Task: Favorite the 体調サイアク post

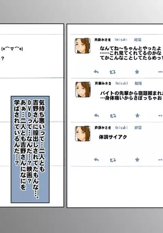Action: click(137, 160)
